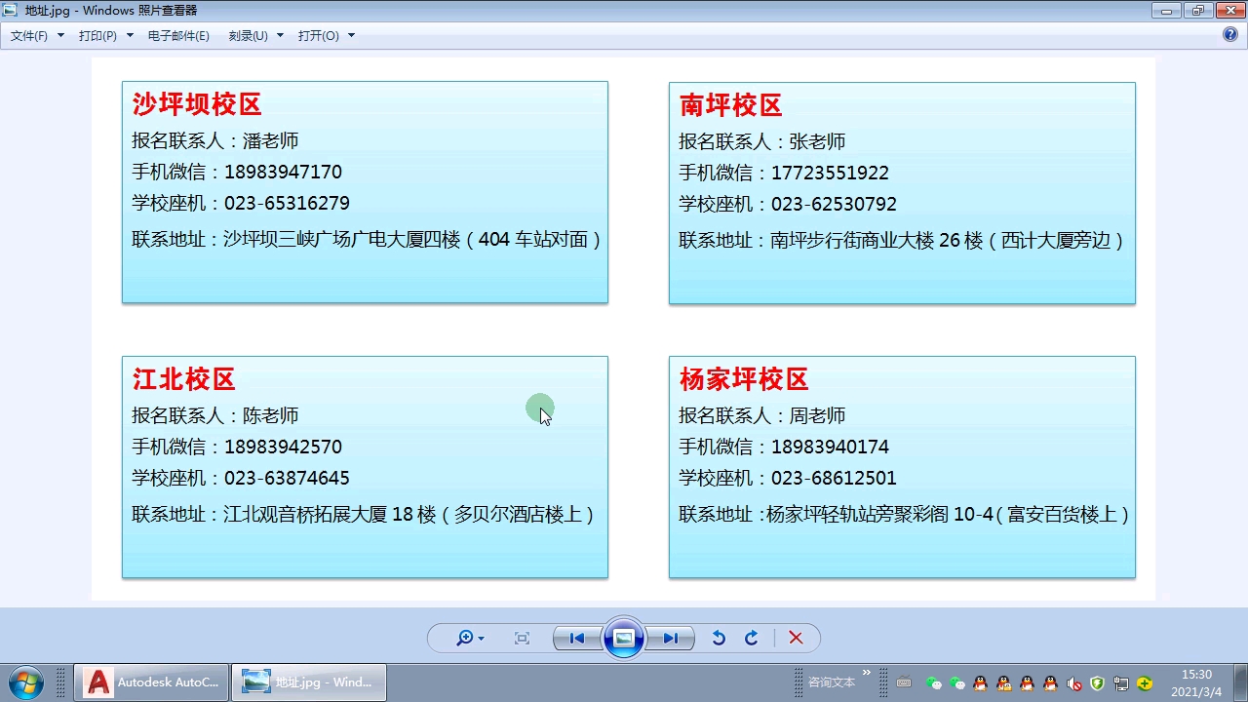Click the 沙坪坝三峡广场 address line
Image resolution: width=1248 pixels, height=702 pixels.
coord(367,239)
